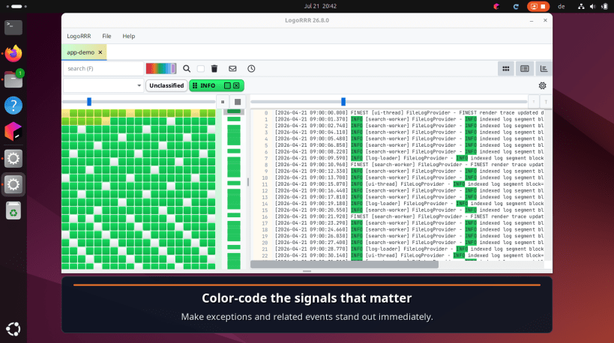Screen dimensions: 614x343
Task: Click the small square block size button
Action: [223, 102]
